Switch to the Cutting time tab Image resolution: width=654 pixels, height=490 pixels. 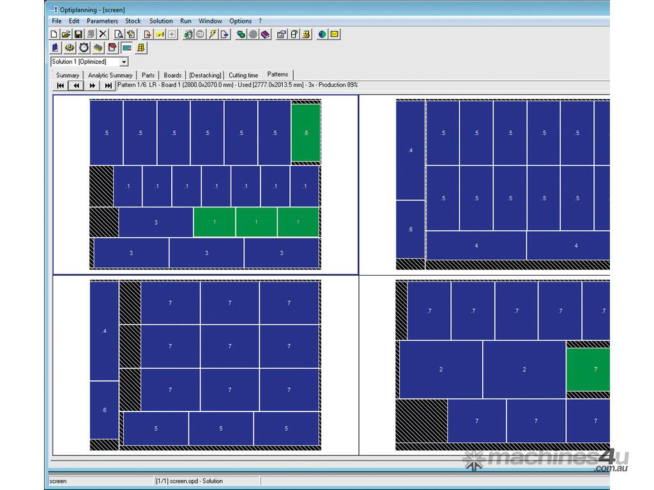(243, 75)
